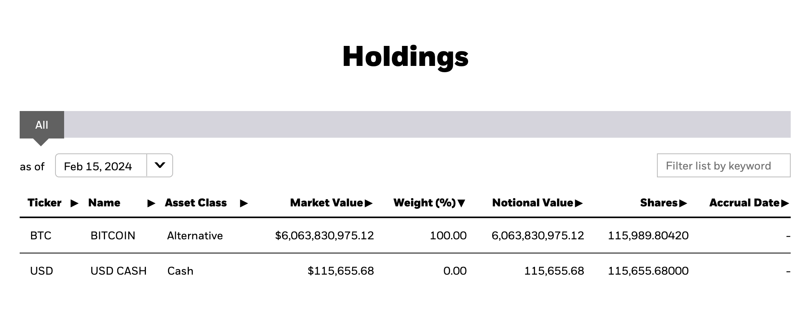
Task: Select the All holdings tab
Action: pos(42,125)
